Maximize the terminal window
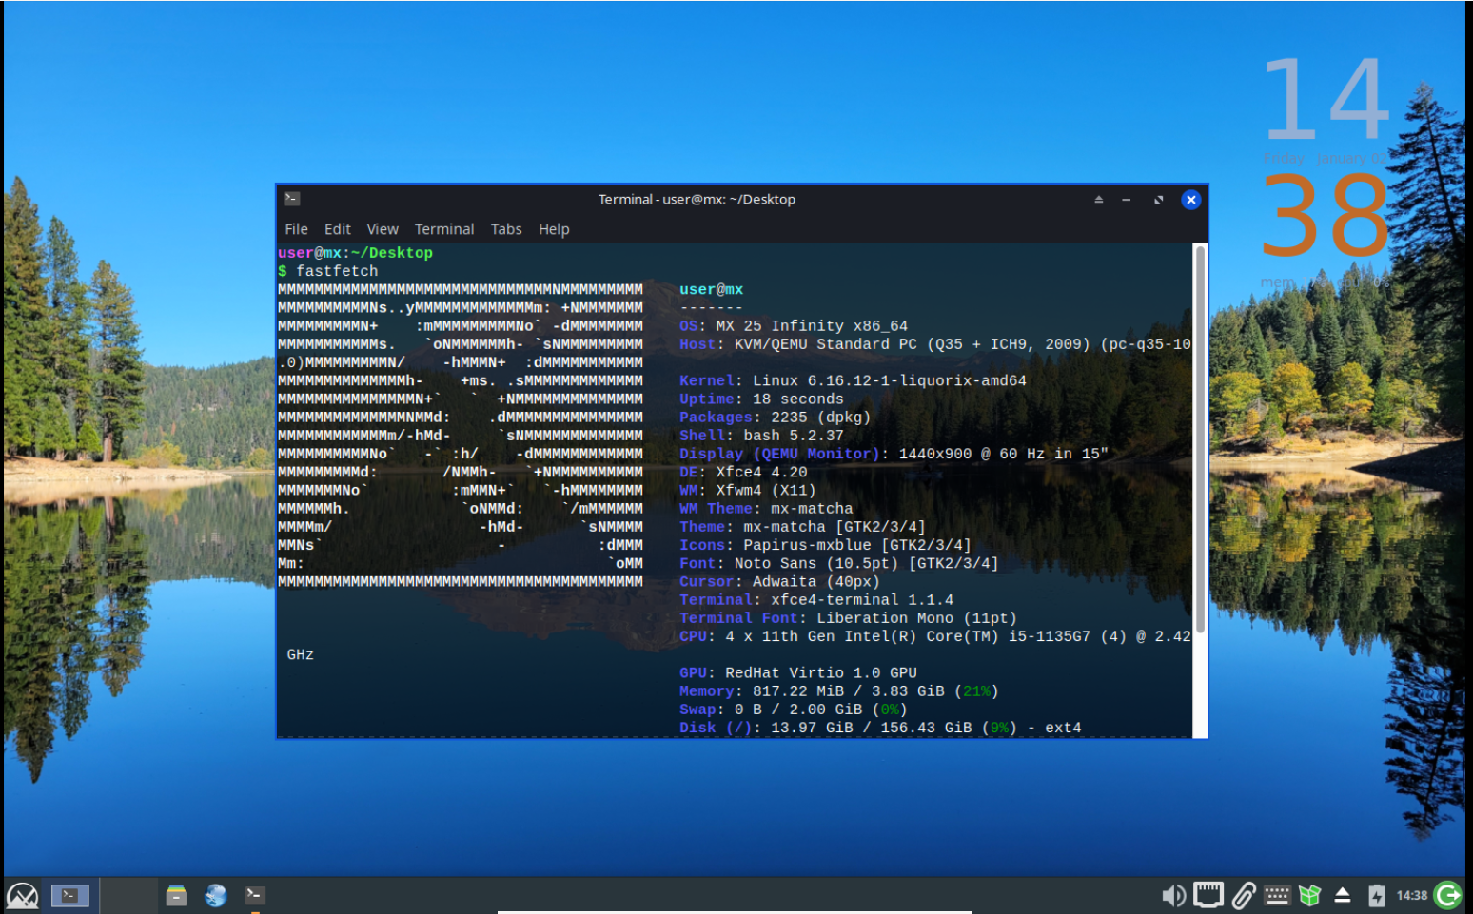Viewport: 1473px width, 914px height. pos(1158,200)
